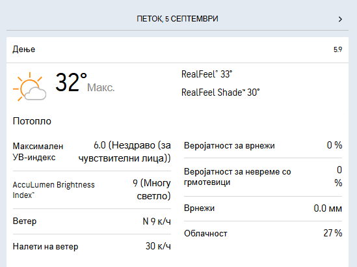Select the ПЕТОК, 5 СЕПТЕМВРИ date header
The height and width of the screenshot is (267, 357).
pos(178,19)
